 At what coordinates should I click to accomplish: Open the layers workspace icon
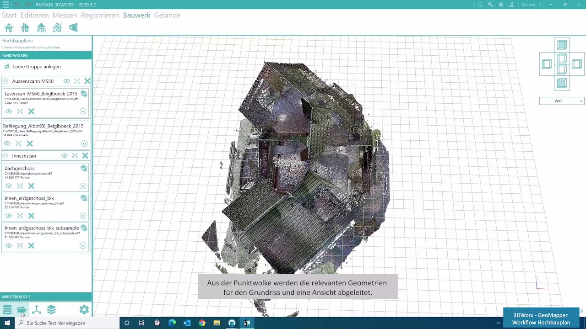51,310
